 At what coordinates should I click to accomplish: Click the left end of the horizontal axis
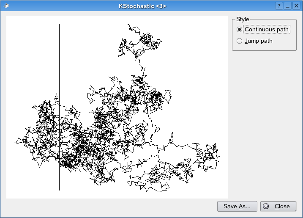point(16,131)
